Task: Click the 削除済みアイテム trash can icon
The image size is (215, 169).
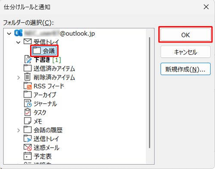Action: [27, 77]
